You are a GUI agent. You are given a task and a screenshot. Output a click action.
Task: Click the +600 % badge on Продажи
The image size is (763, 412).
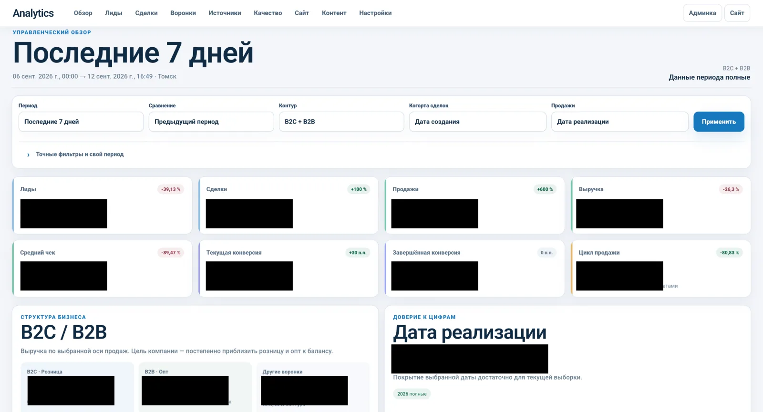coord(545,189)
